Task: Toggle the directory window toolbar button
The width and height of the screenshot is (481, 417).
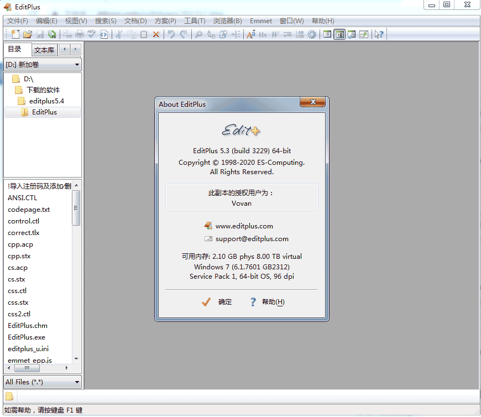Action: tap(339, 34)
